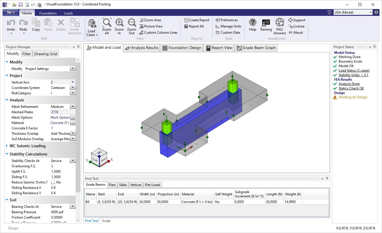Open the Vertical Axis dropdown
Image resolution: width=382 pixels, height=233 pixels.
(x=73, y=82)
